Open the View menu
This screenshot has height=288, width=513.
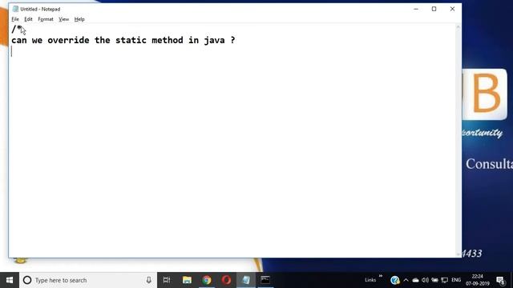(x=64, y=19)
